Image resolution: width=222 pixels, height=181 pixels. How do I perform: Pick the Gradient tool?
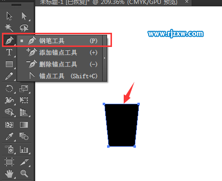[24, 125]
